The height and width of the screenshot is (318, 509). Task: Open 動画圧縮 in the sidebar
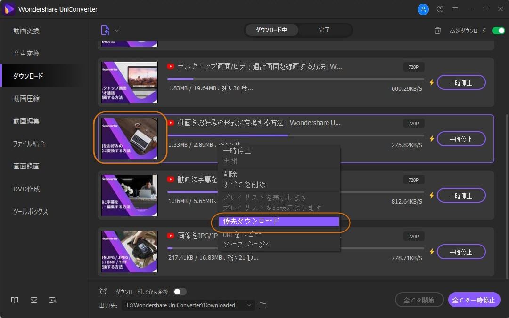[26, 98]
